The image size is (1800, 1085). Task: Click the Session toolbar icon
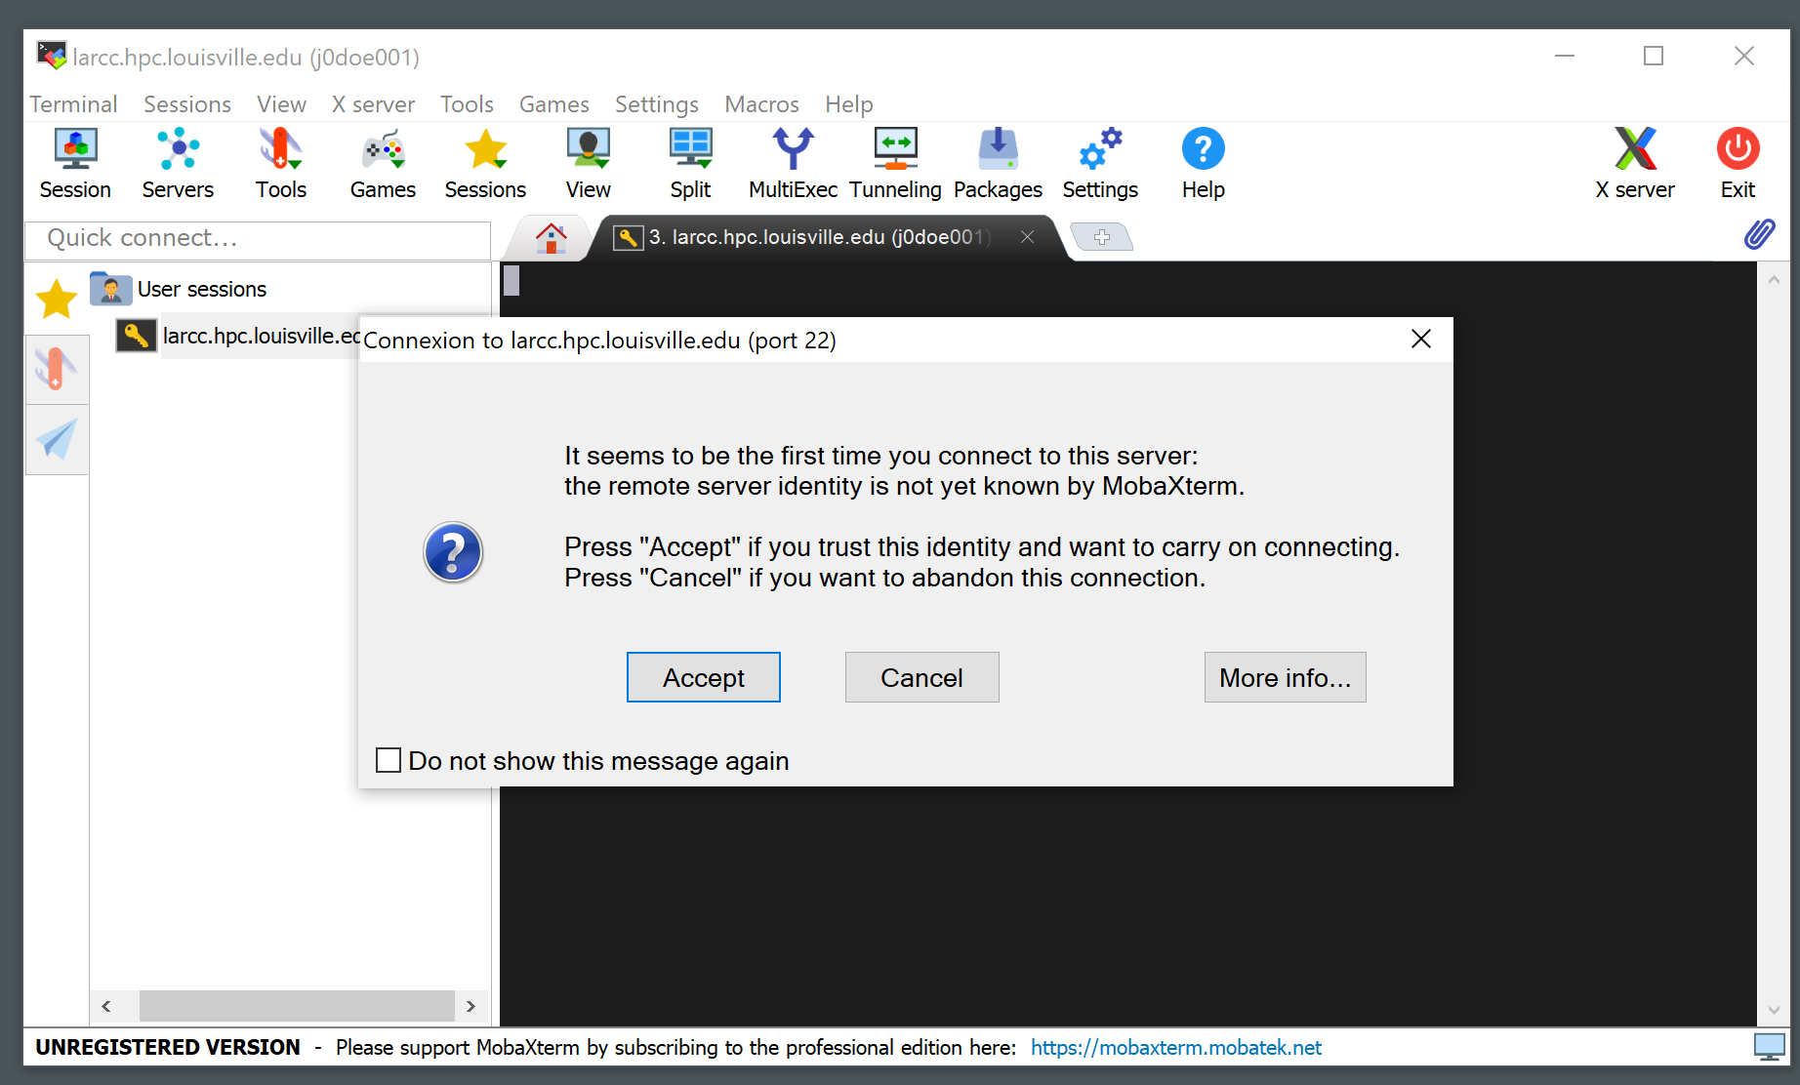point(75,163)
